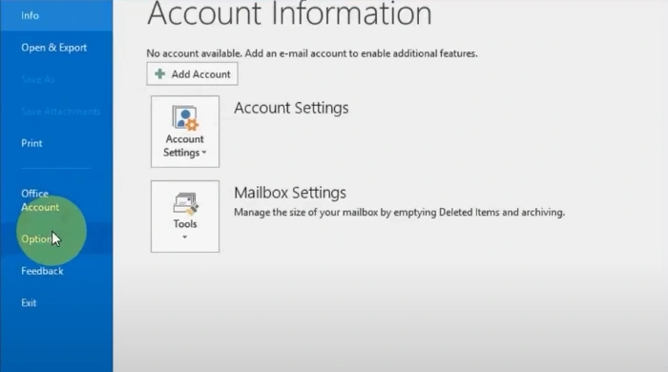Viewport: 668px width, 372px height.
Task: Open the Open & Export menu item
Action: tap(54, 48)
